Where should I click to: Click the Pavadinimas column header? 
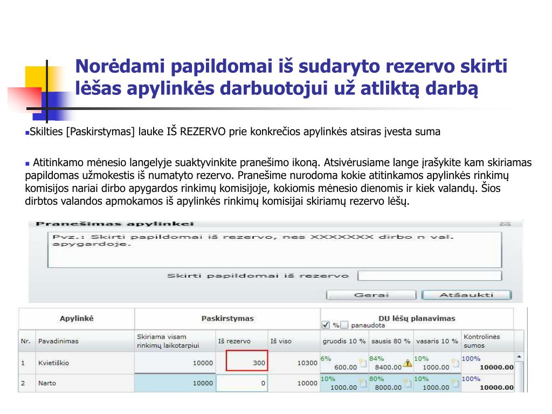[x=85, y=341]
